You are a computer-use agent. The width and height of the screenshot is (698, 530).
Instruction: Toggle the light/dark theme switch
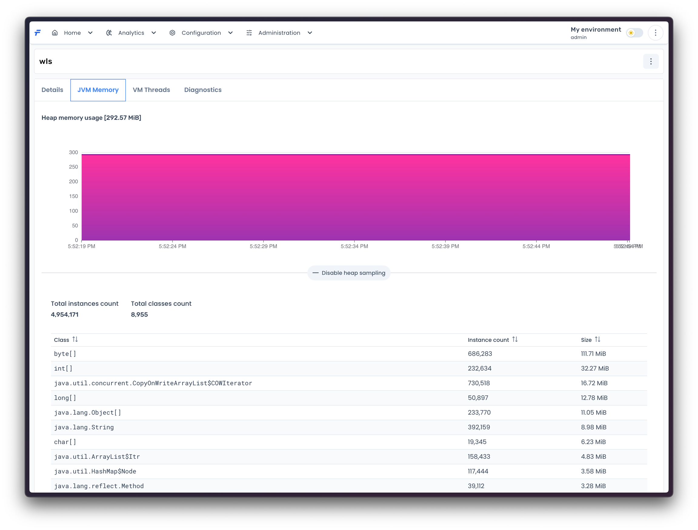(634, 33)
